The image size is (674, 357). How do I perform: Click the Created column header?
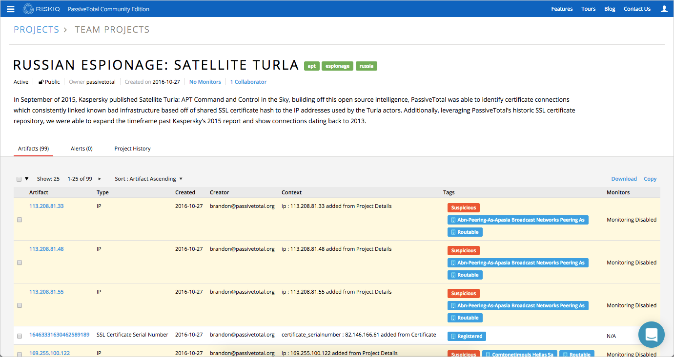click(185, 192)
